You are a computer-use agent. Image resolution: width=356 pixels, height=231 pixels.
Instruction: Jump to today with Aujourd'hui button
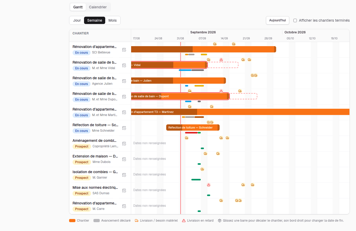tap(277, 20)
